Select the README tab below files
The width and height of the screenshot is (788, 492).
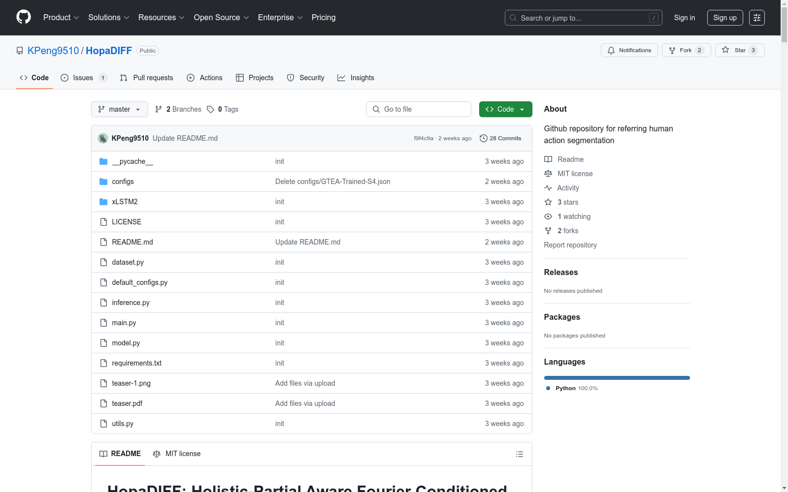point(120,454)
